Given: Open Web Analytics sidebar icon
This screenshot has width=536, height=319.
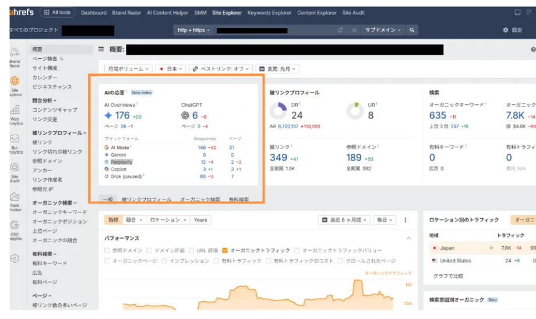Looking at the screenshot, I should click(x=15, y=115).
